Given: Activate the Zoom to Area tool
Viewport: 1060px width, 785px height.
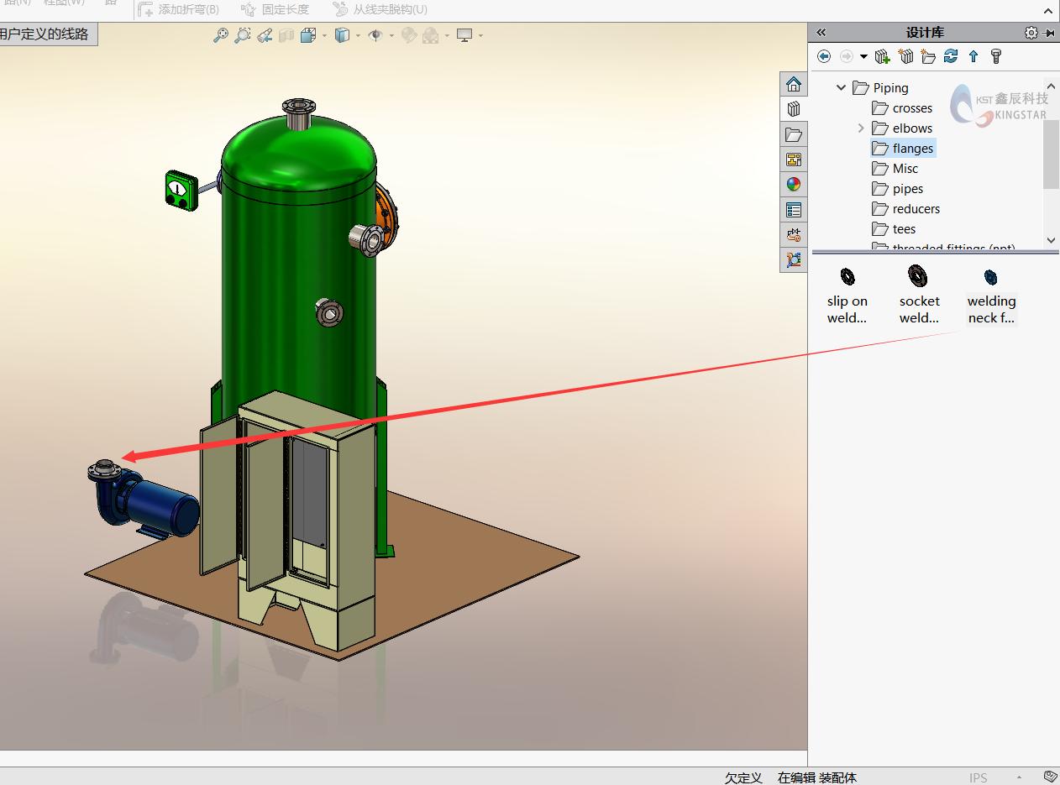Looking at the screenshot, I should click(x=243, y=35).
